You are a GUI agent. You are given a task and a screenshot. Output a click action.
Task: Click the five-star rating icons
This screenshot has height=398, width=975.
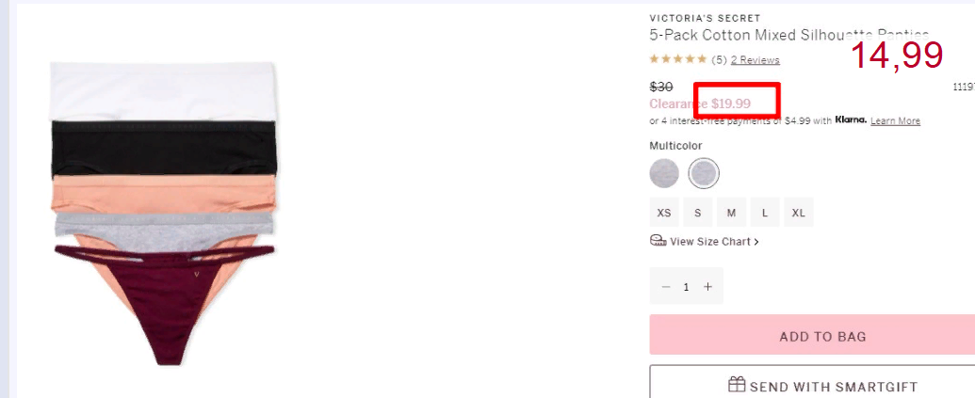point(678,59)
